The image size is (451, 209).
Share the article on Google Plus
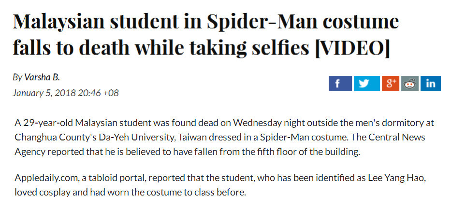390,83
